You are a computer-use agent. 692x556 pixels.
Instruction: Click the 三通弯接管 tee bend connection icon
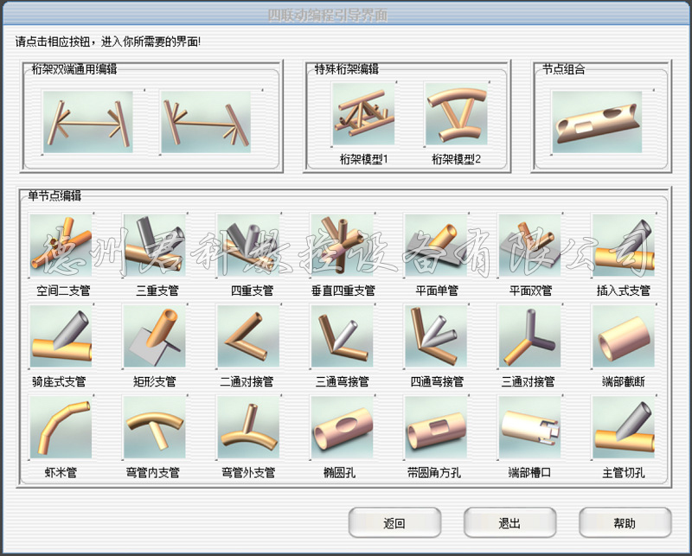[343, 339]
